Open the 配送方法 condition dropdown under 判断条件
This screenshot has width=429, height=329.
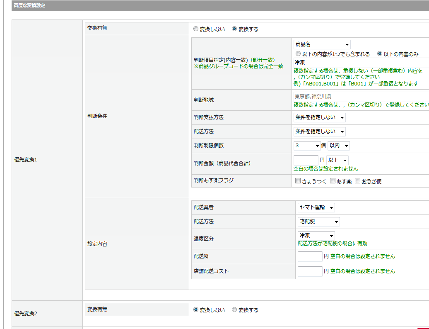pos(319,132)
